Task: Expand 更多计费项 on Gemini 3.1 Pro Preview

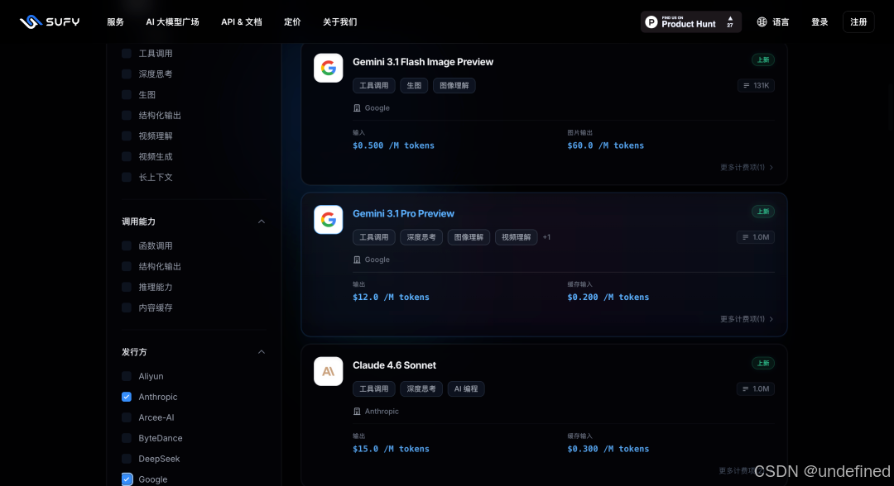Action: [x=747, y=319]
